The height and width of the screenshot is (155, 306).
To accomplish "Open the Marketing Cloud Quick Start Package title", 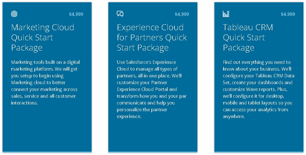I will tap(42, 37).
